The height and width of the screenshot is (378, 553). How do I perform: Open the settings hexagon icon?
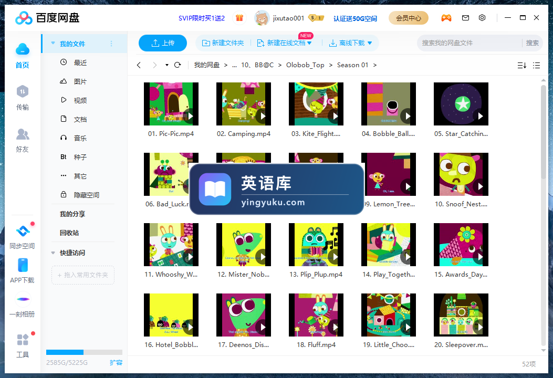tap(482, 18)
